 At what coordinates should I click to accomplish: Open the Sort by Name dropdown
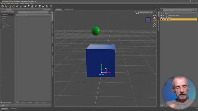pyautogui.click(x=33, y=15)
